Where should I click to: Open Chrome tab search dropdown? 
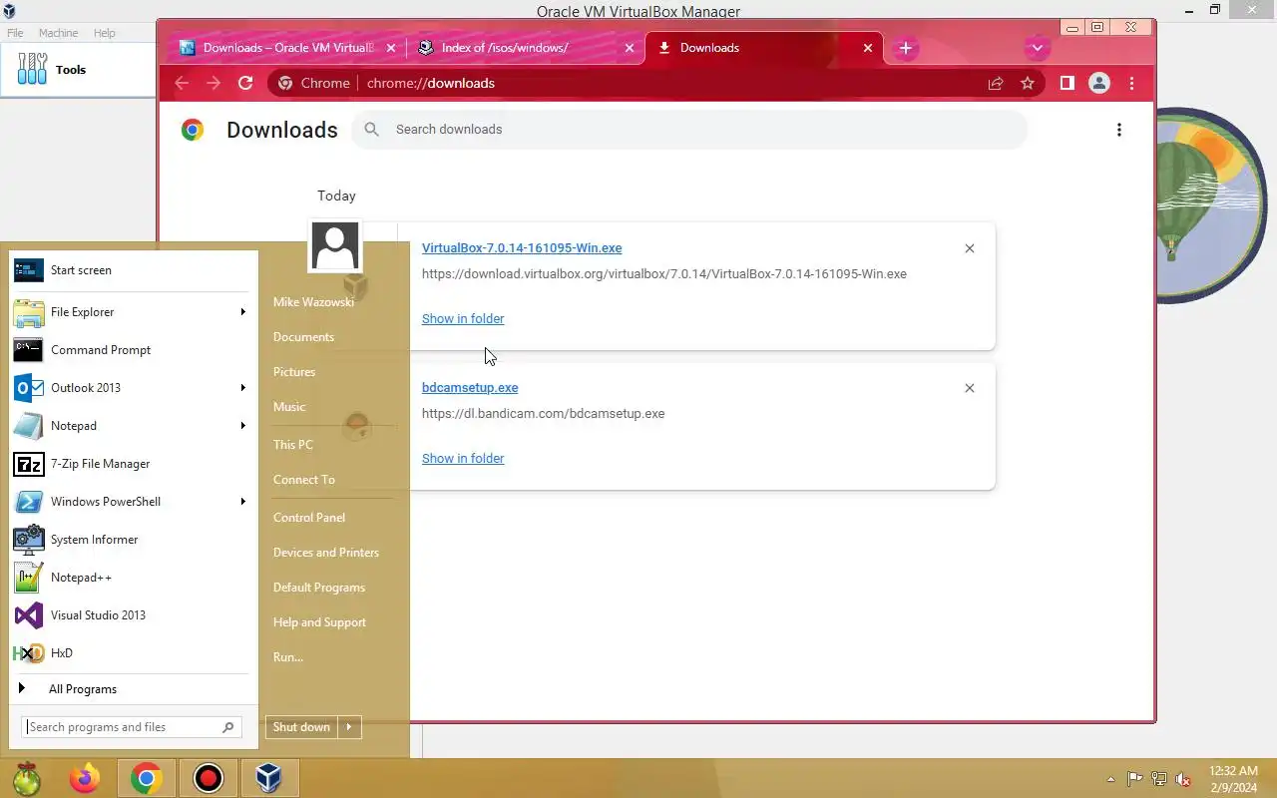coord(1037,48)
